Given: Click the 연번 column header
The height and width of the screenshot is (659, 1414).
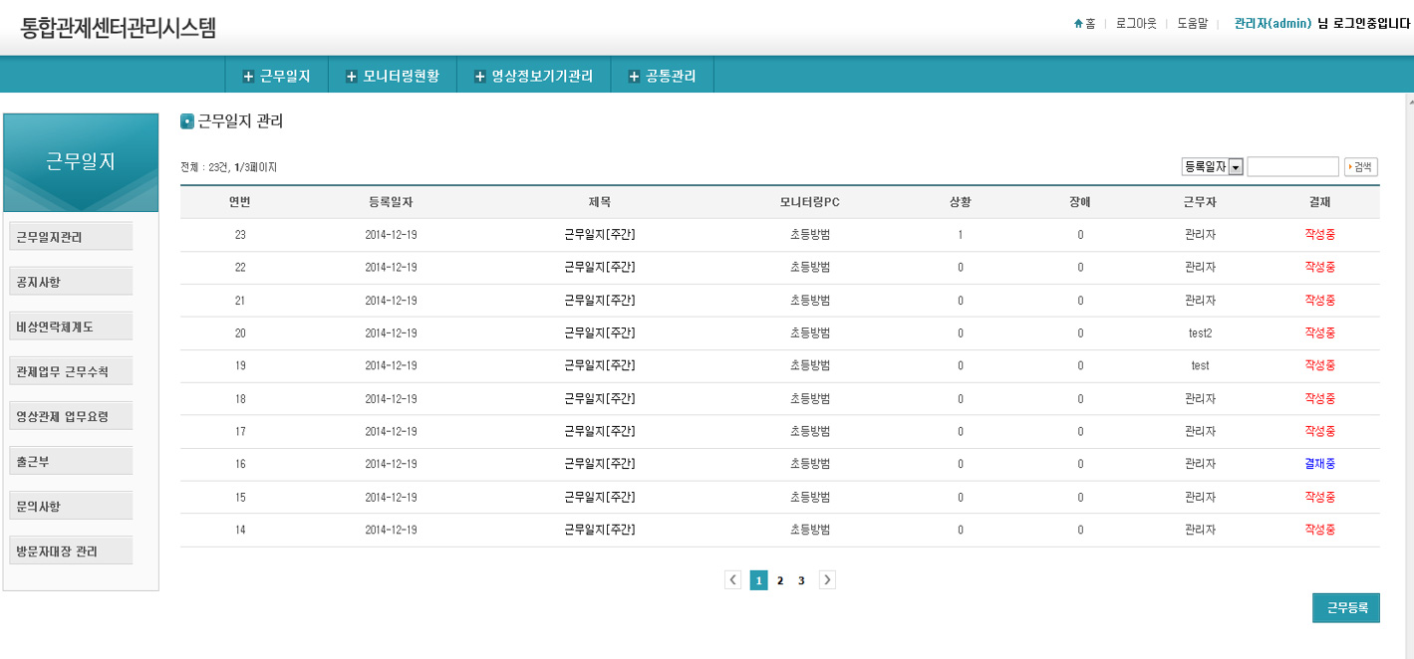Looking at the screenshot, I should point(240,202).
